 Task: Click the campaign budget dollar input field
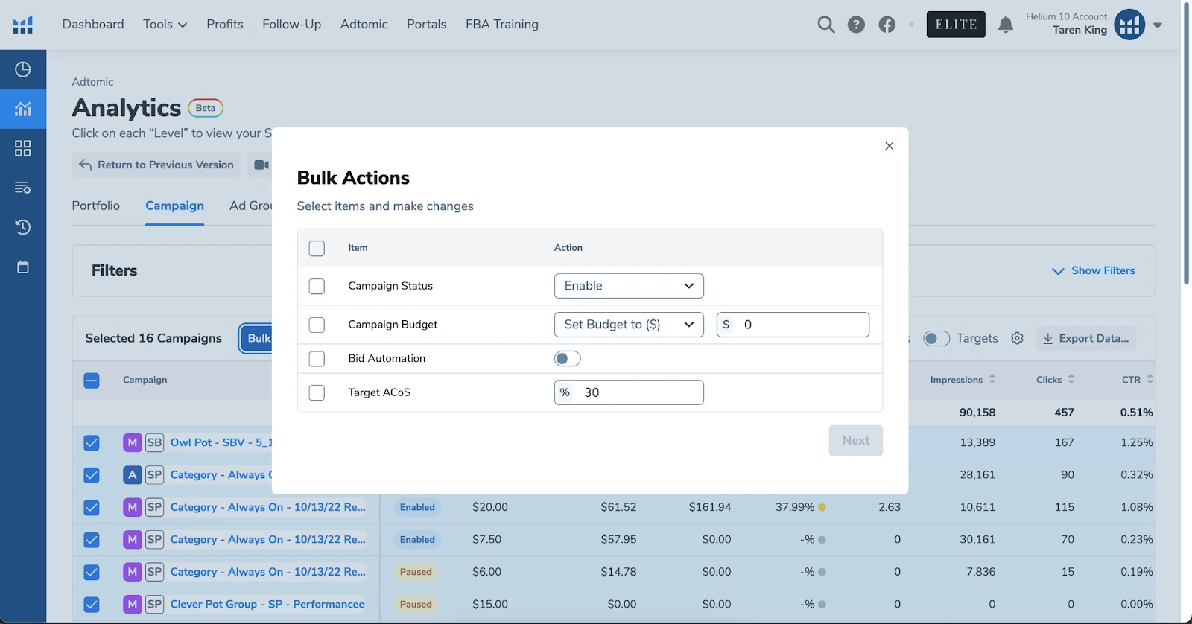tap(793, 325)
